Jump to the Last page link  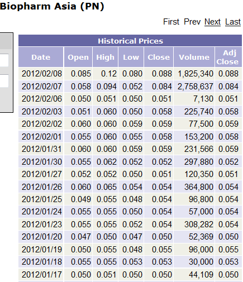click(233, 22)
